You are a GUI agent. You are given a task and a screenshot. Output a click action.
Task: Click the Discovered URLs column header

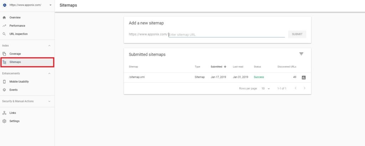pos(287,67)
